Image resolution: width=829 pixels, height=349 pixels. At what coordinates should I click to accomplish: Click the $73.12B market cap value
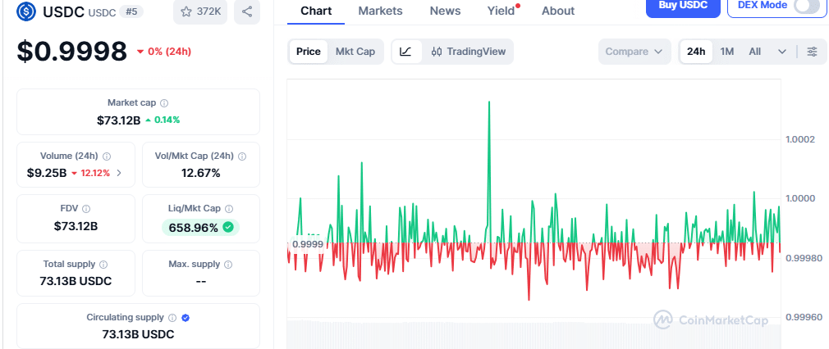[x=118, y=120]
